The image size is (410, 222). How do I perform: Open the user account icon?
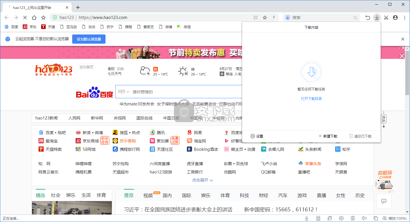click(395, 18)
